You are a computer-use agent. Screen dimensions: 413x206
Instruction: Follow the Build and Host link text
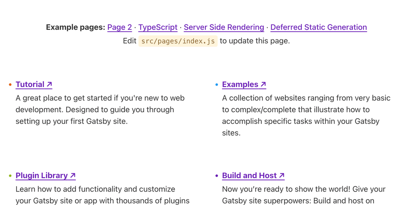pos(249,175)
